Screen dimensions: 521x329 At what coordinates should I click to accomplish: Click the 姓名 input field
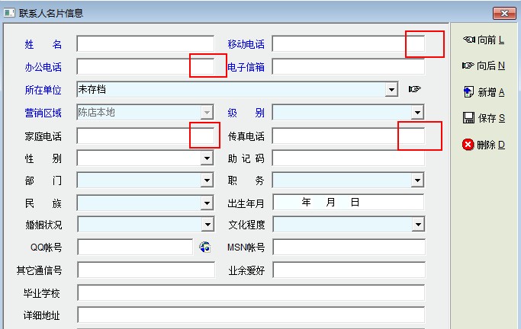(x=145, y=43)
